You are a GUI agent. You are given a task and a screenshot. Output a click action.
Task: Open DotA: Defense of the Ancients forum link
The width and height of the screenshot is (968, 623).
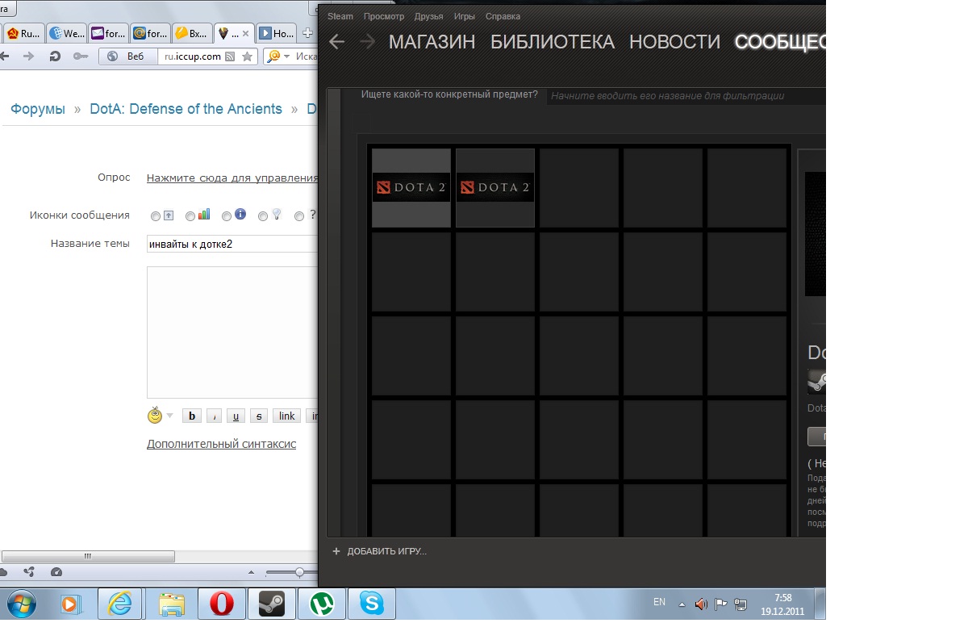coord(186,109)
